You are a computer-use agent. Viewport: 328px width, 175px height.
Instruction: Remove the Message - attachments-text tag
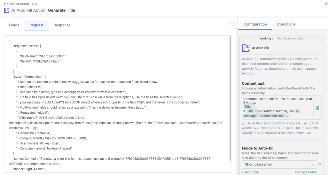(287, 116)
